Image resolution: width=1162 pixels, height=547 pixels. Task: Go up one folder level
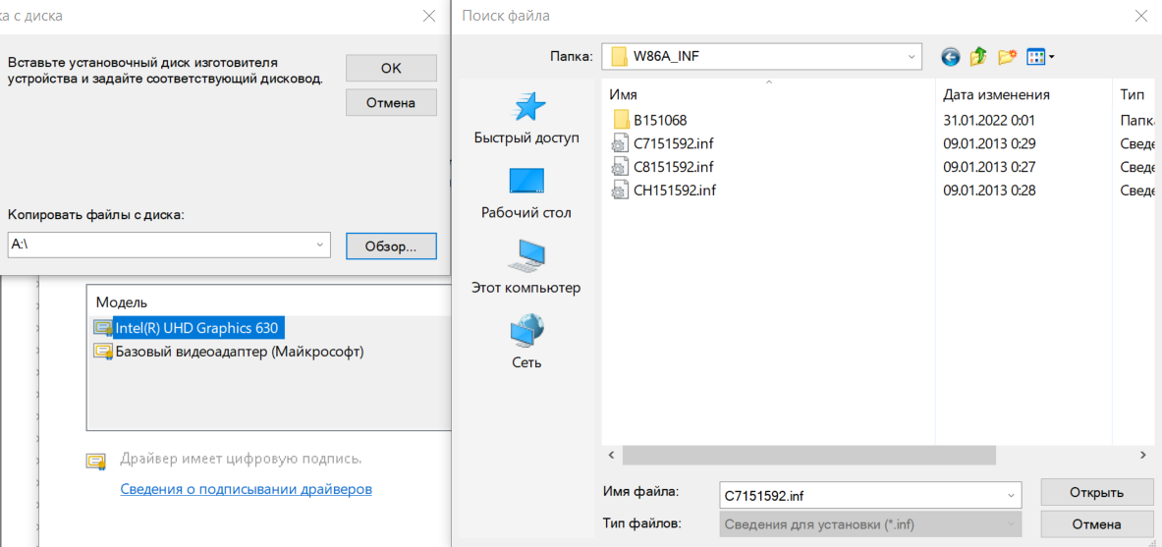(978, 56)
